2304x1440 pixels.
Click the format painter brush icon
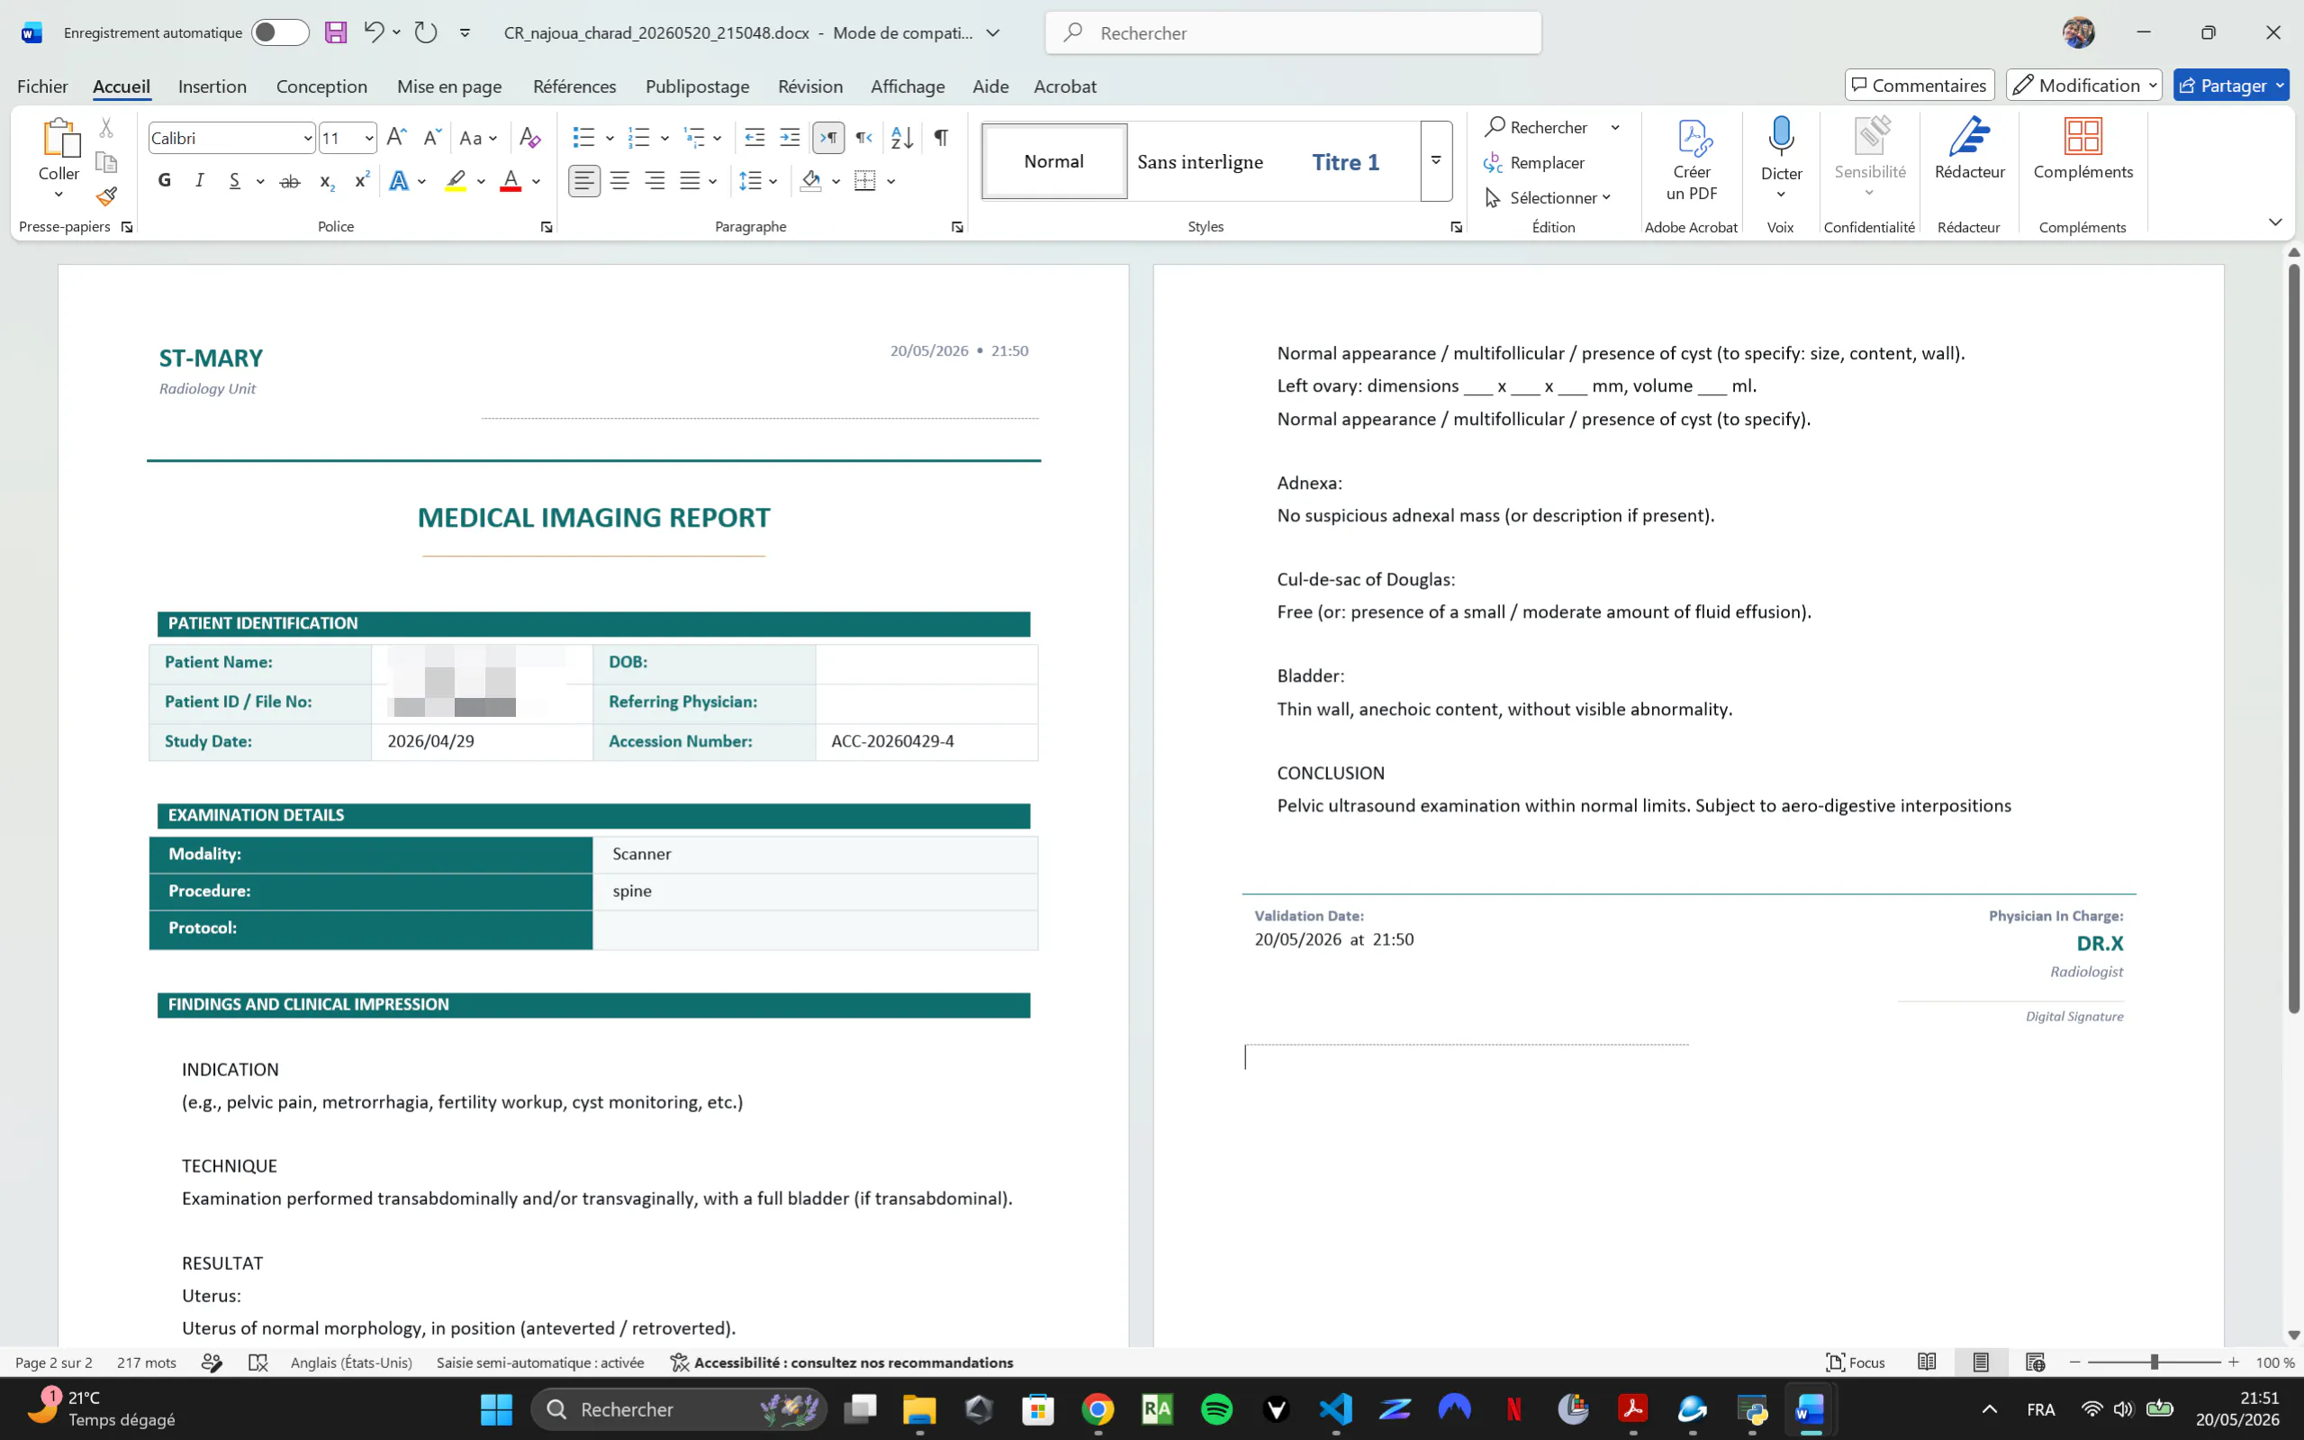pos(106,197)
